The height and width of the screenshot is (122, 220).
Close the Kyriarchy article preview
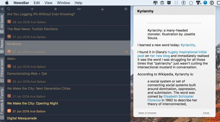pos(206,113)
